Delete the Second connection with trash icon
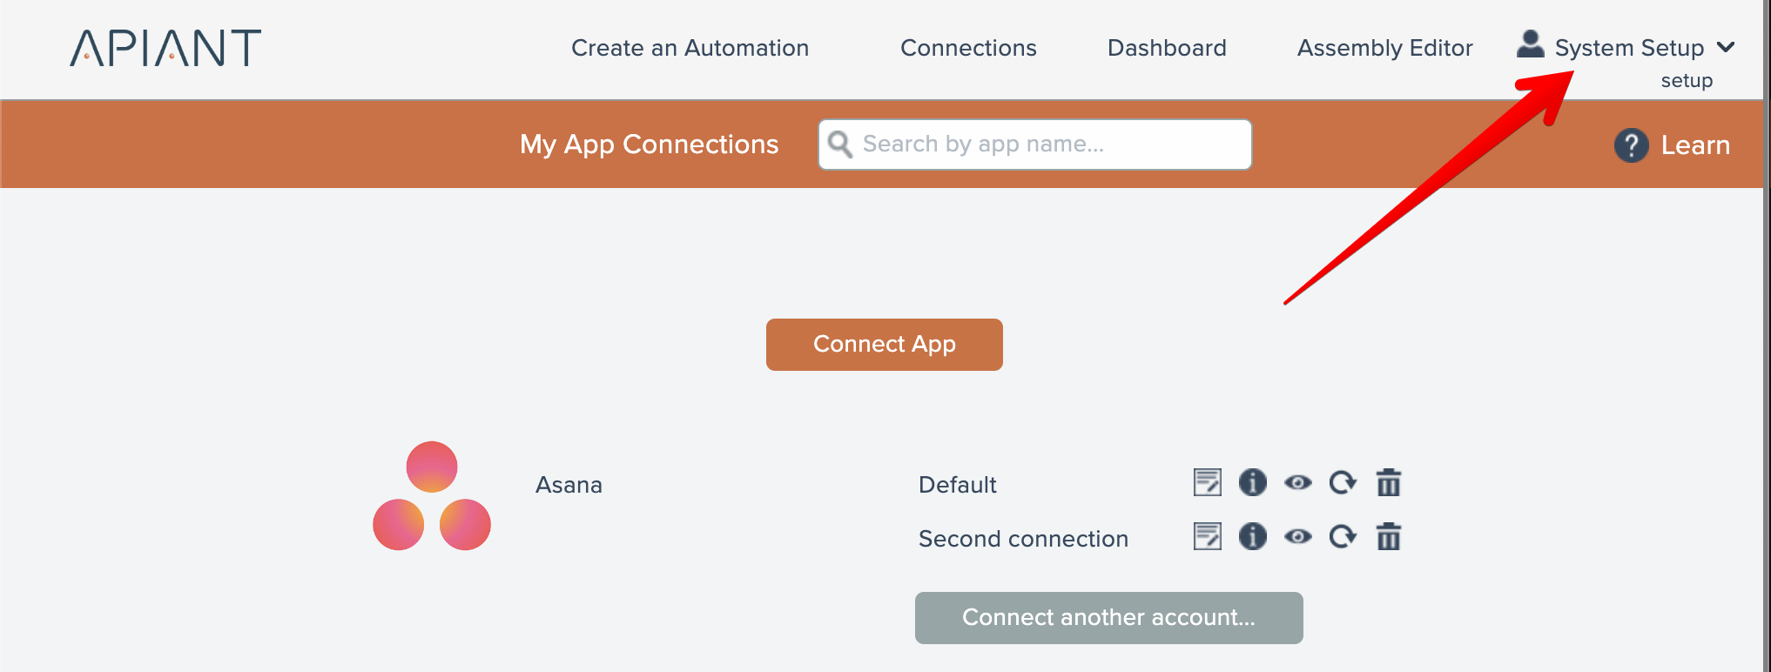 (1389, 536)
